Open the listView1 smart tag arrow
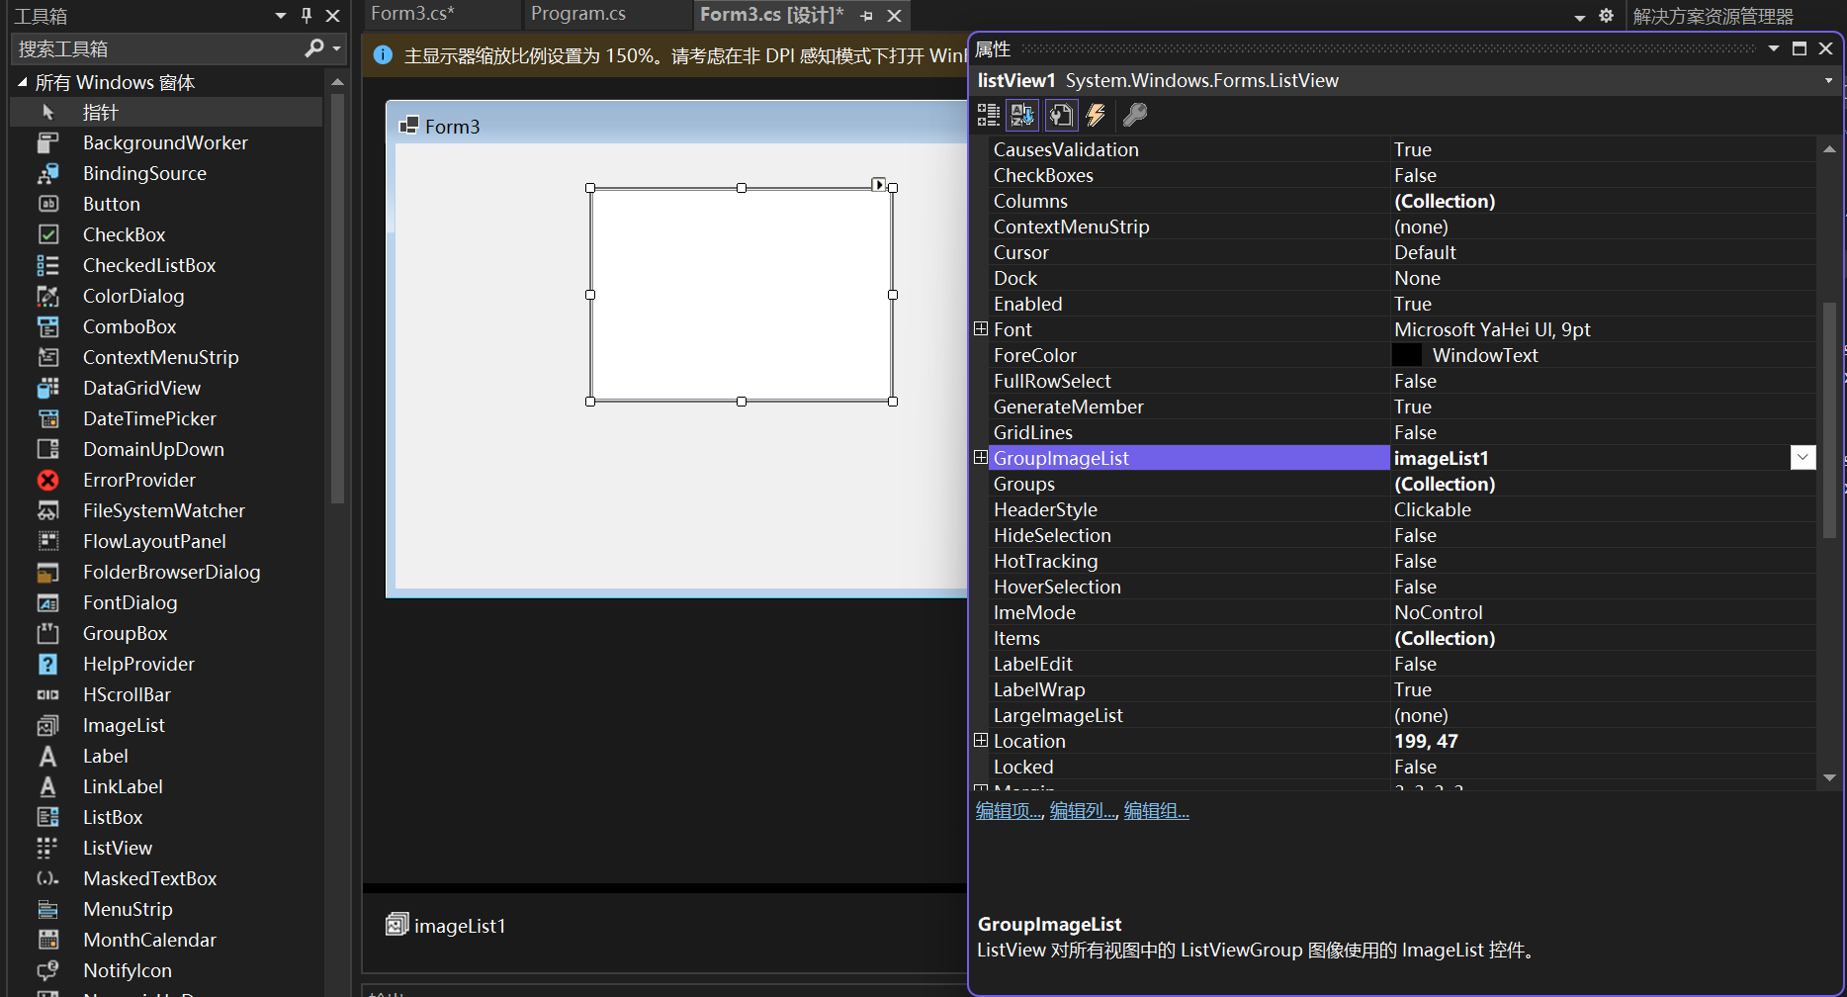 879,185
